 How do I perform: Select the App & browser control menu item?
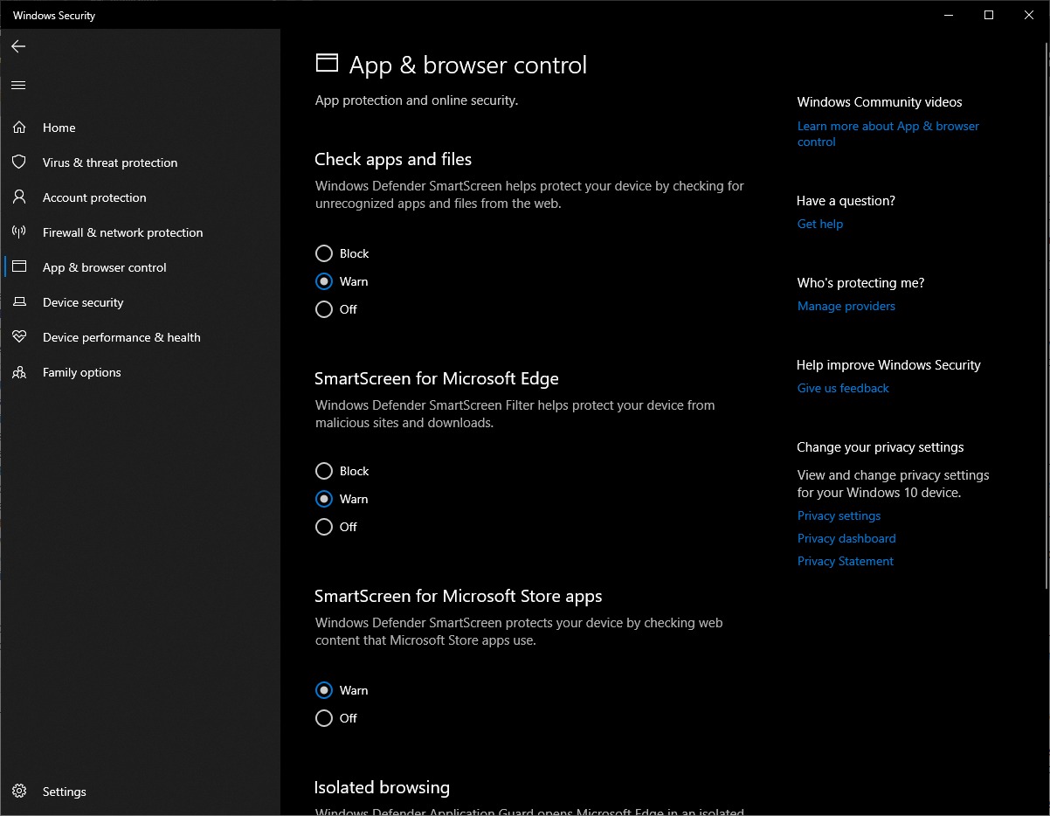(104, 267)
